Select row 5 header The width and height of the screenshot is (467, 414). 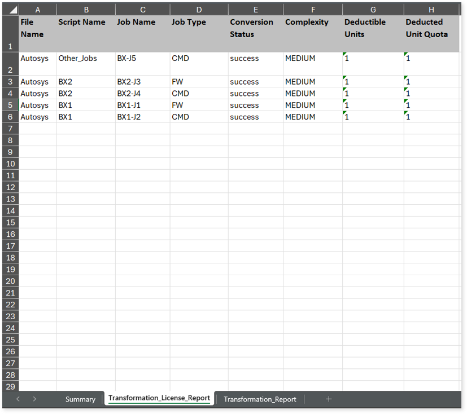click(10, 105)
